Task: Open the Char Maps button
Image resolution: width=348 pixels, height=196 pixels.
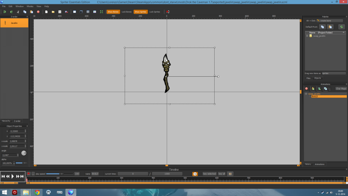Action: click(x=341, y=89)
